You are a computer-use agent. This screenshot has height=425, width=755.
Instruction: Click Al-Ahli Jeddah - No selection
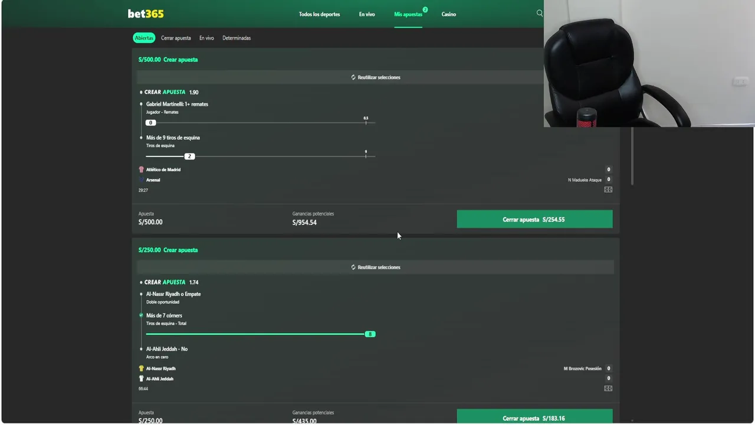tap(167, 349)
